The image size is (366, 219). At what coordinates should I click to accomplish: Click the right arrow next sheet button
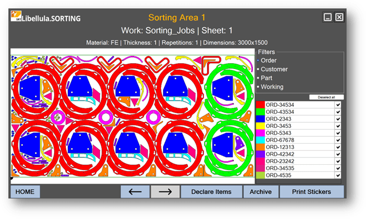[165, 192]
